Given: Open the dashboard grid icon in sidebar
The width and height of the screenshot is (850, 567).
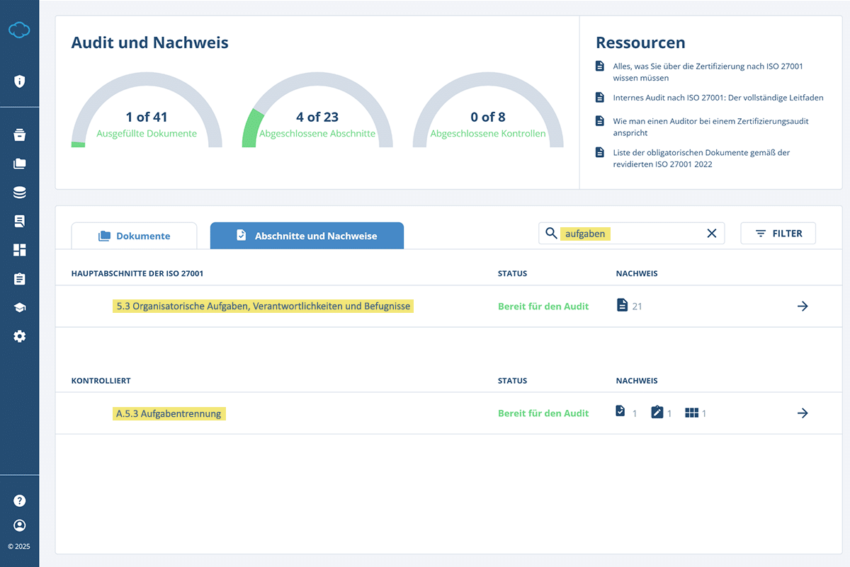Looking at the screenshot, I should click(19, 250).
